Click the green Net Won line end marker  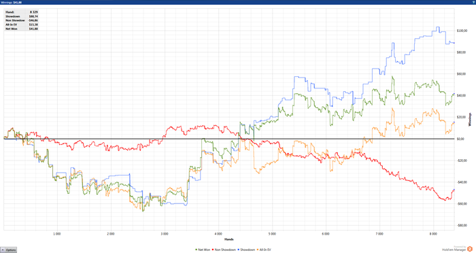coord(454,94)
